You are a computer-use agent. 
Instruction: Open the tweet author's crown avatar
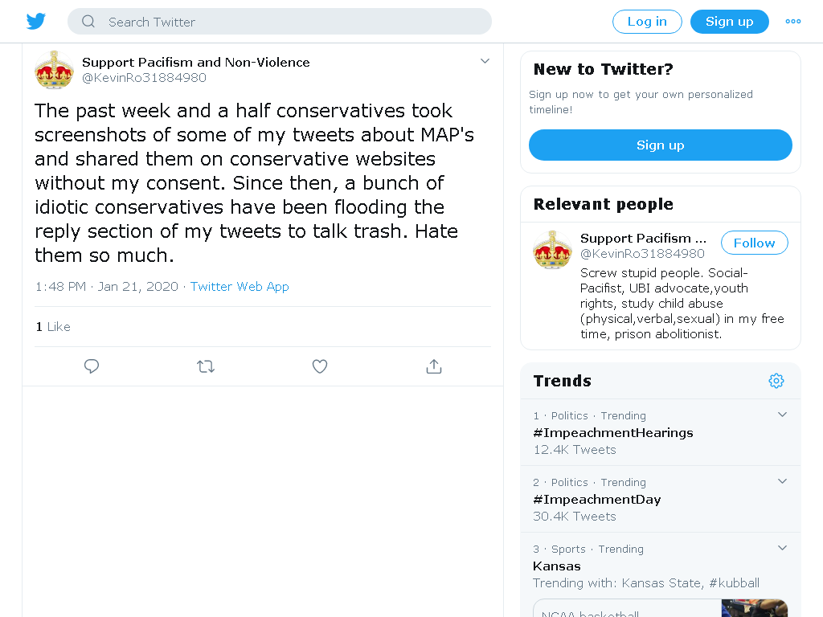[54, 70]
